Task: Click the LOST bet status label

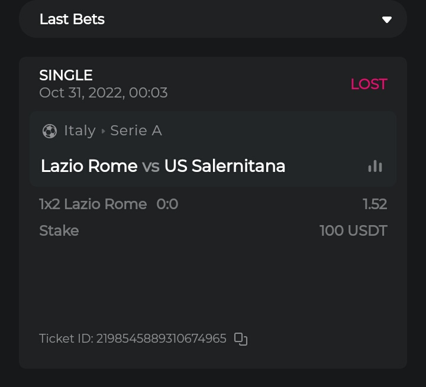Action: (369, 84)
